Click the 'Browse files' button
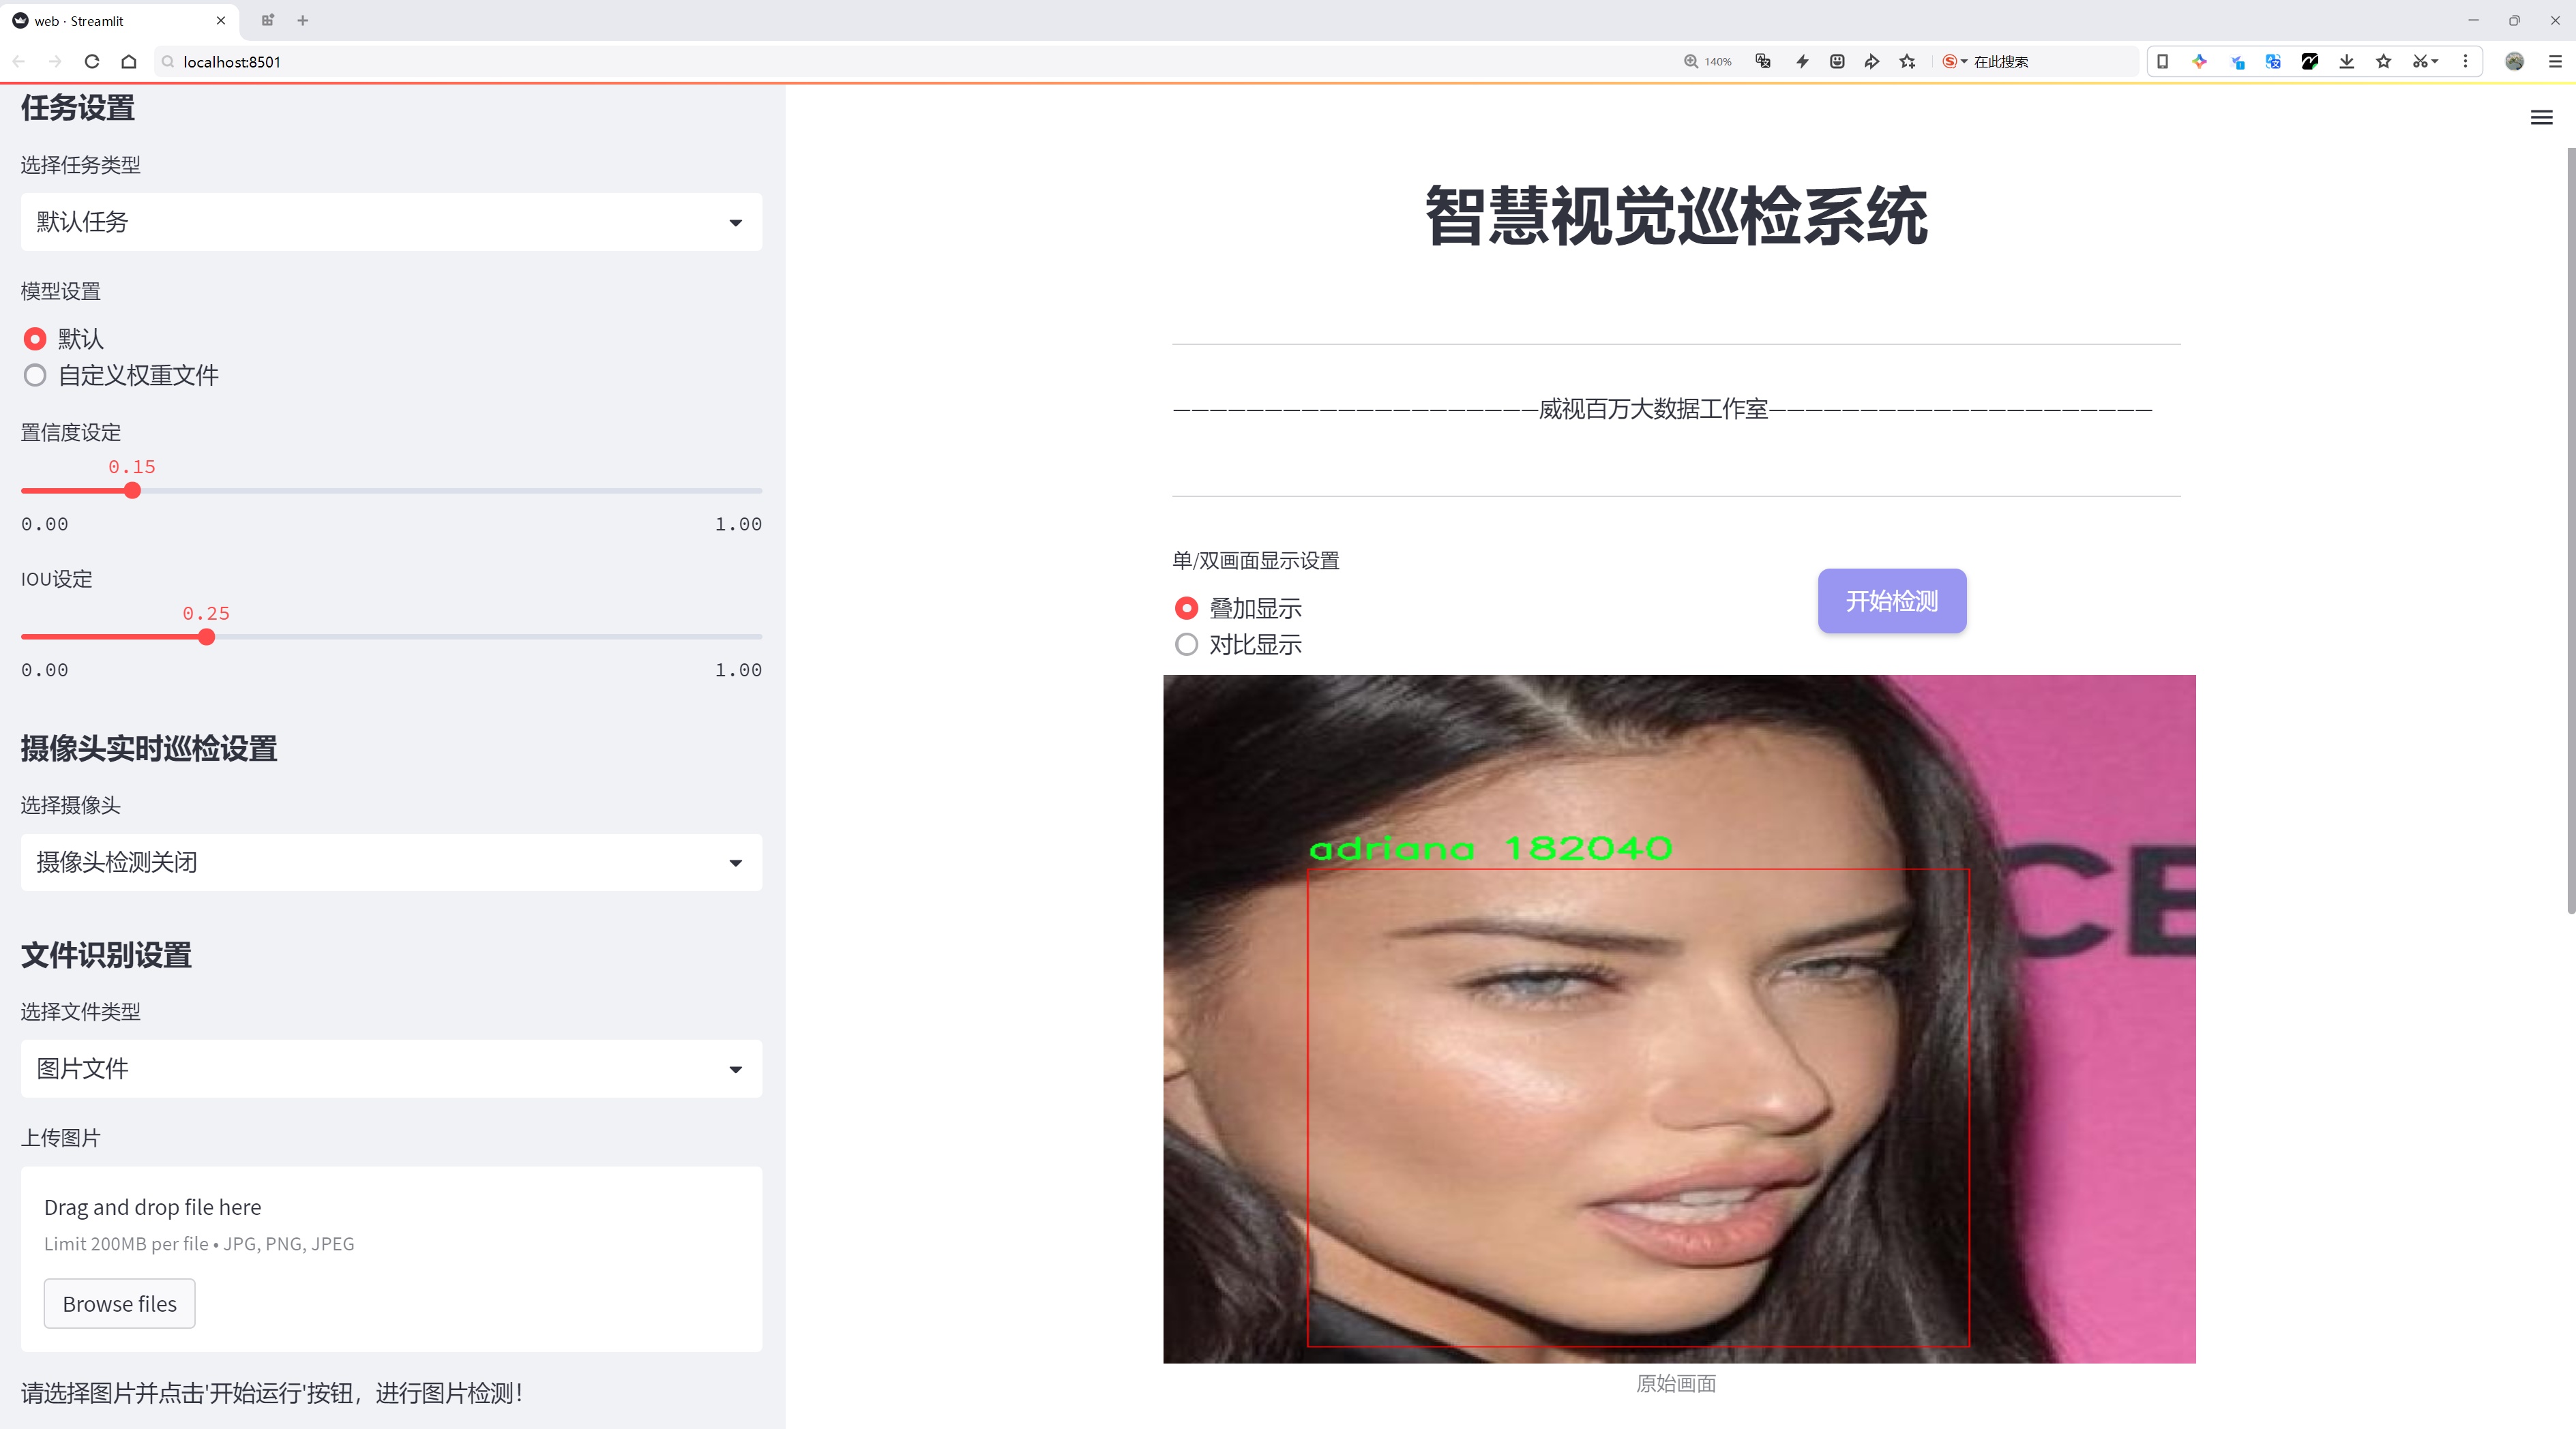Viewport: 2576px width, 1429px height. (119, 1304)
